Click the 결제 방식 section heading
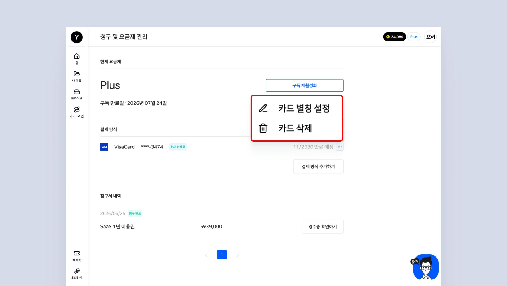The width and height of the screenshot is (507, 286). [x=109, y=129]
